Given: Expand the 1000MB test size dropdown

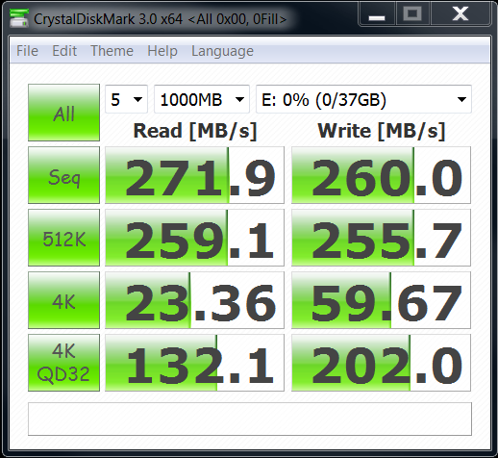Looking at the screenshot, I should (202, 99).
